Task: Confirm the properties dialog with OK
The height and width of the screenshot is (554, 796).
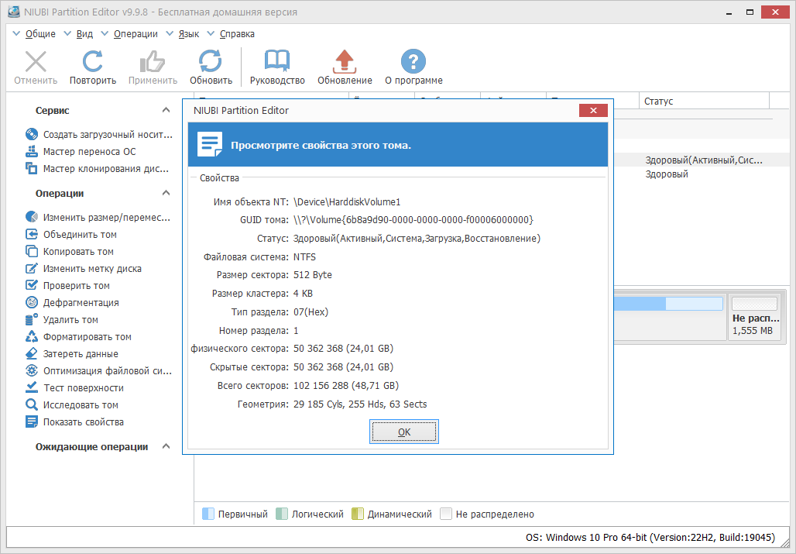Action: coord(404,432)
